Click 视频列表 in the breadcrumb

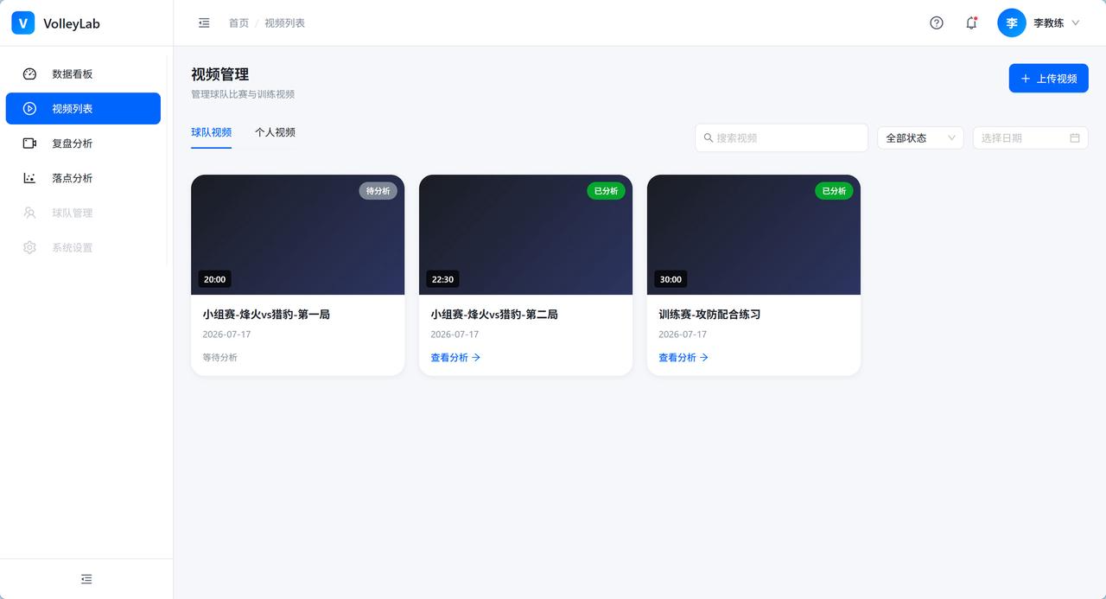(285, 23)
